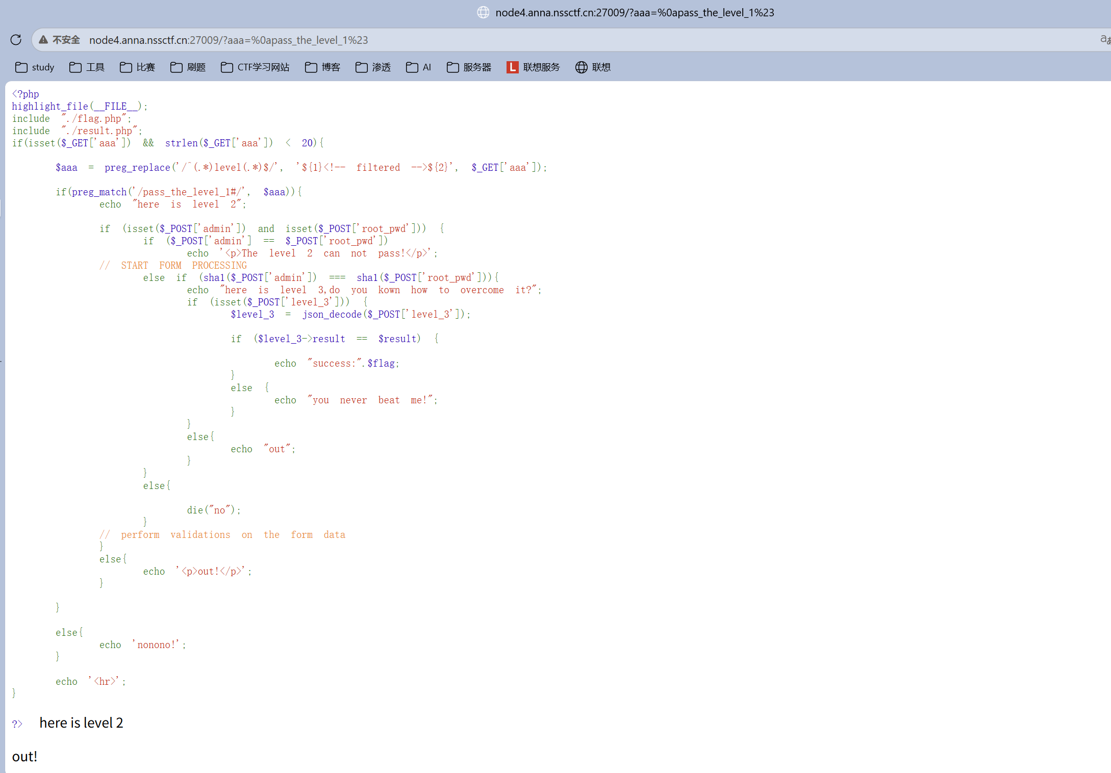The image size is (1111, 773).
Task: Click the globe icon in tab title
Action: (x=483, y=12)
